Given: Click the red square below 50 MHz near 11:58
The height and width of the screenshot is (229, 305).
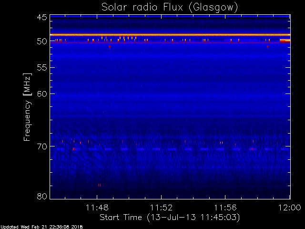Looking at the screenshot, I should pos(268,47).
